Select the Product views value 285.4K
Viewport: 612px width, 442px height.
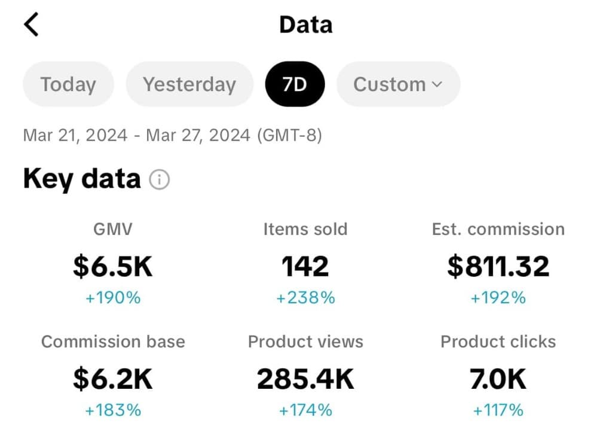pos(305,379)
